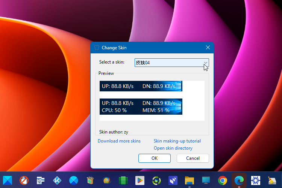Open the purple blocks app taskbar icon

173,180
